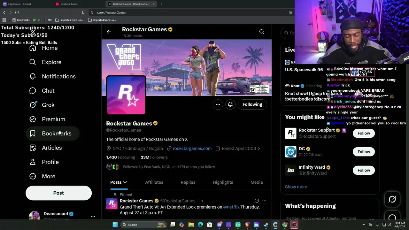Open the rockstargames.com website link

pos(192,149)
